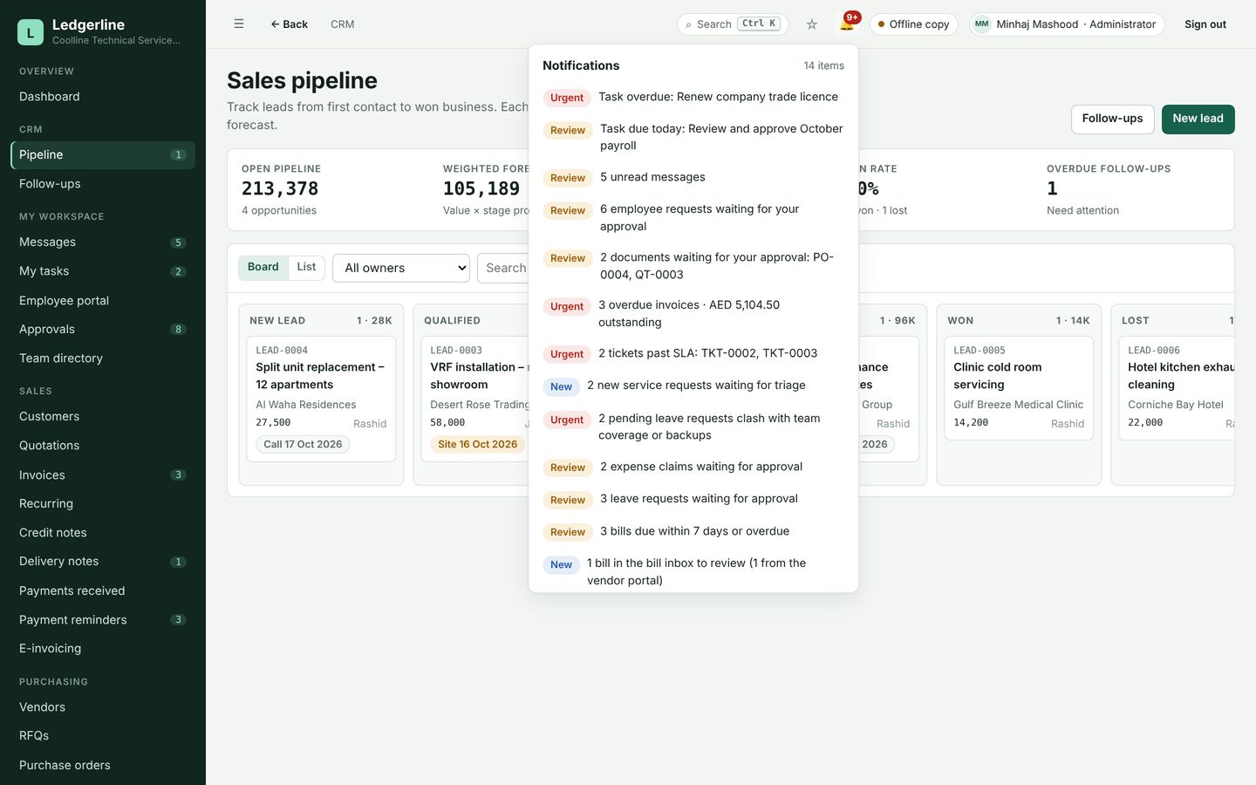Image resolution: width=1256 pixels, height=785 pixels.
Task: Click the Offline copy status pill
Action: point(914,24)
